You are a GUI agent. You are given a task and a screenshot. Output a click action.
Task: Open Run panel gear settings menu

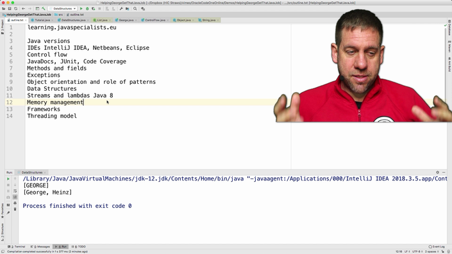click(x=438, y=172)
